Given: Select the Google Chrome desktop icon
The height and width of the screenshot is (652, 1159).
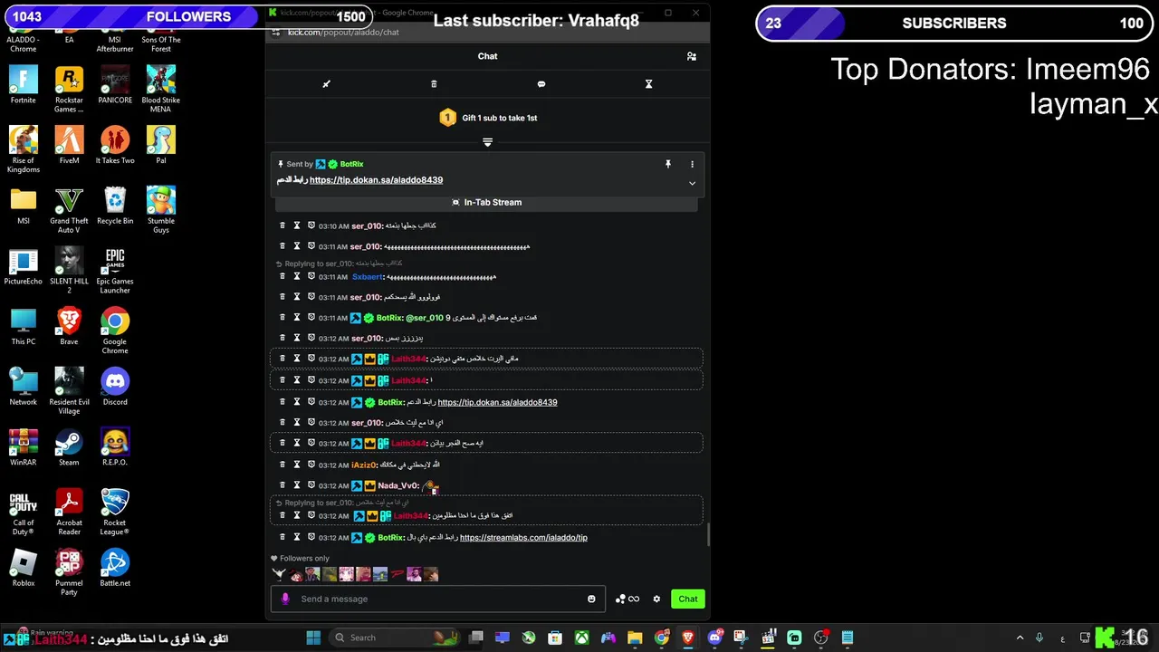Looking at the screenshot, I should coord(115,331).
